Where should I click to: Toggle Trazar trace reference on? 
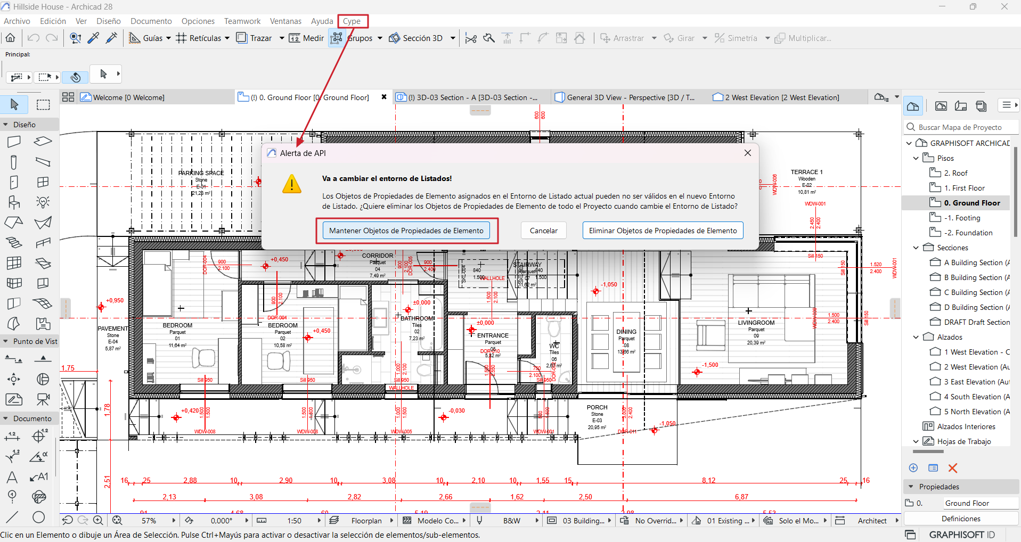254,38
